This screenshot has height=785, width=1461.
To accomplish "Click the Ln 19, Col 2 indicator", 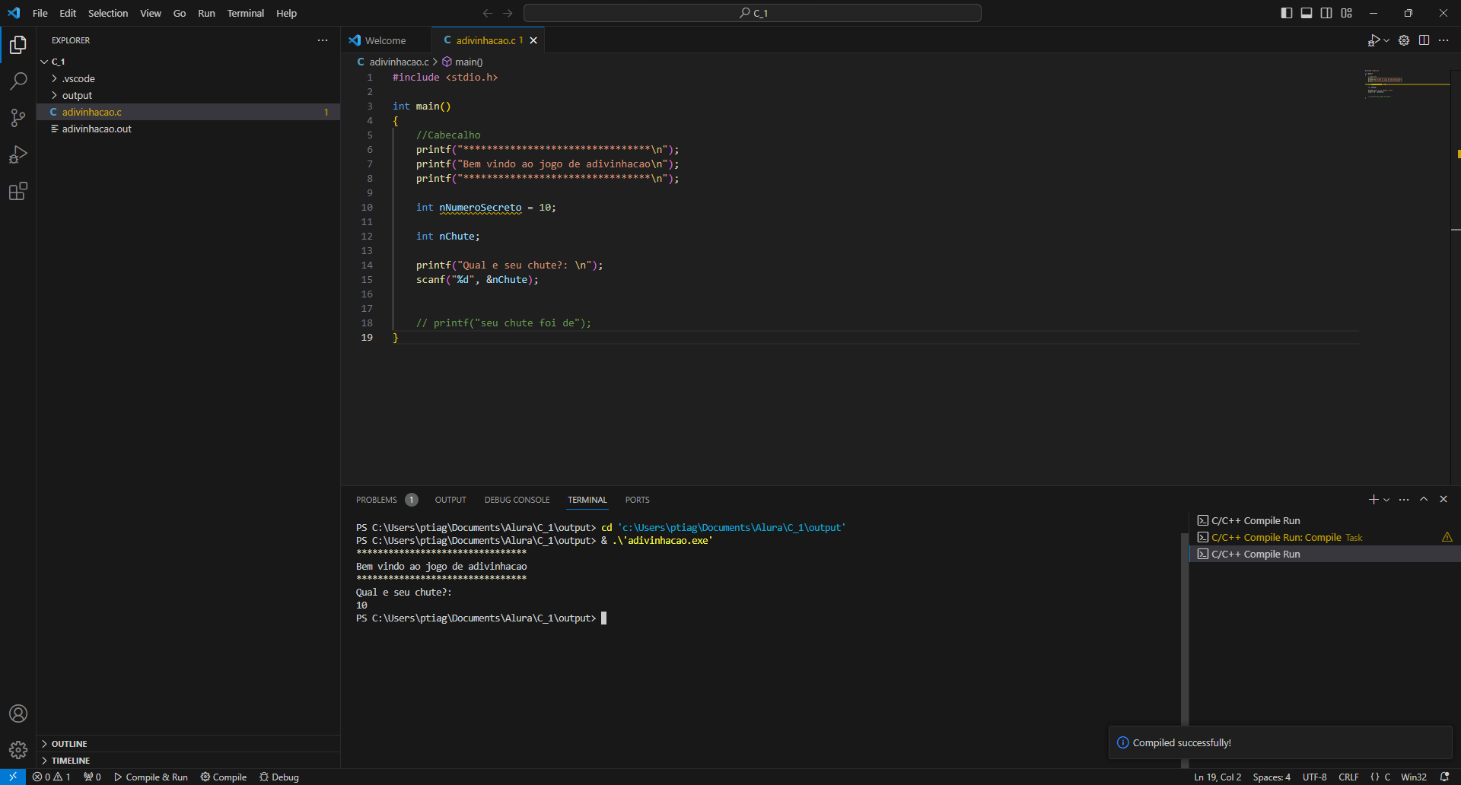I will (1217, 777).
